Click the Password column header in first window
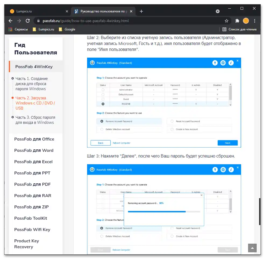The height and width of the screenshot is (259, 265). 175,85
